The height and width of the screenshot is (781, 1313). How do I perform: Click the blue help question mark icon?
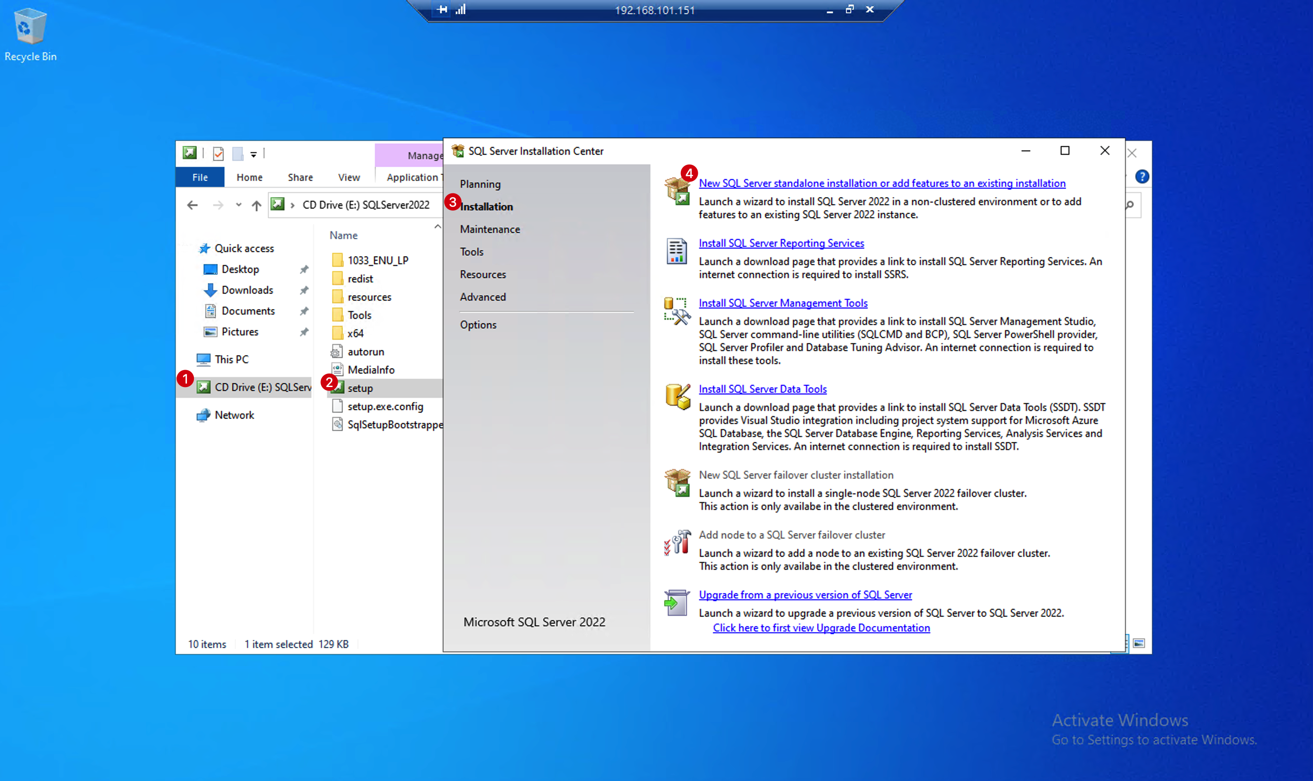click(x=1142, y=177)
